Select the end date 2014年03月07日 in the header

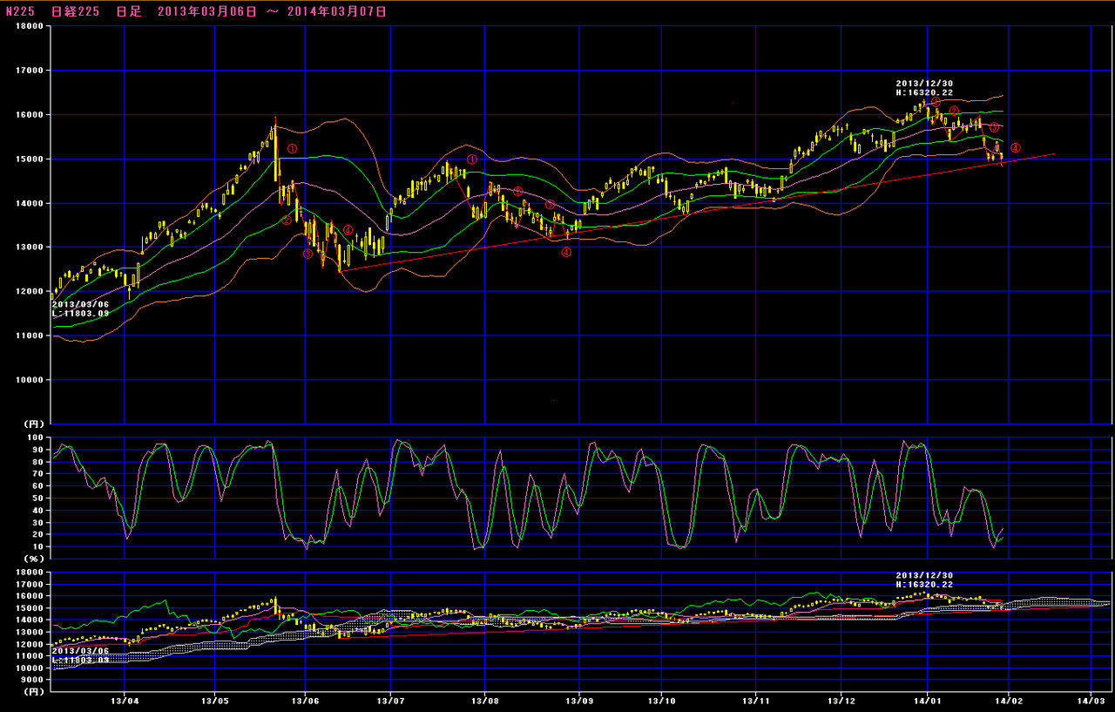pyautogui.click(x=336, y=11)
